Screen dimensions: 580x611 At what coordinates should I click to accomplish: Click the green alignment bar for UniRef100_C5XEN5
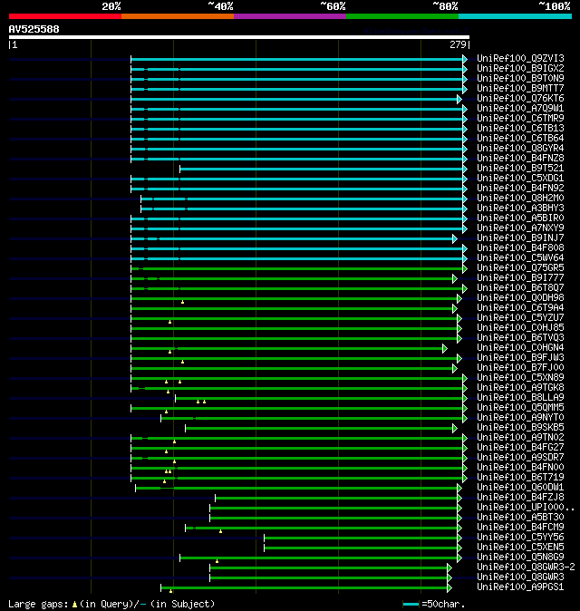tap(362, 548)
